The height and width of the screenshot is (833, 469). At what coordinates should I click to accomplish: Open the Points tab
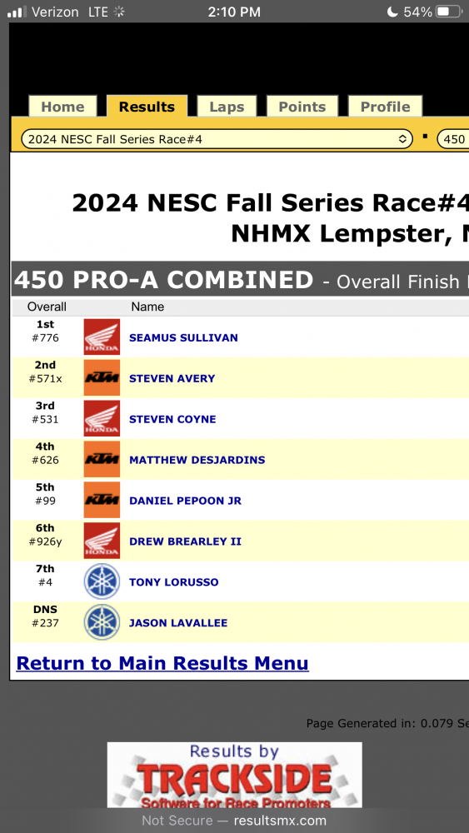point(302,107)
